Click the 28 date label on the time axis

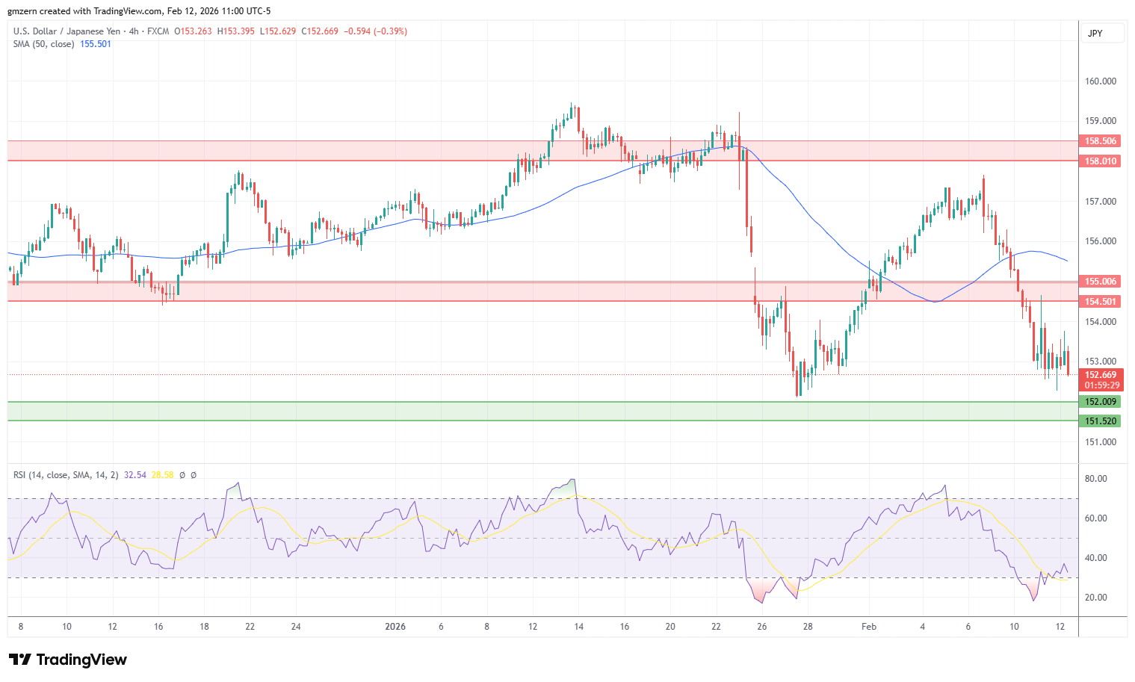808,627
